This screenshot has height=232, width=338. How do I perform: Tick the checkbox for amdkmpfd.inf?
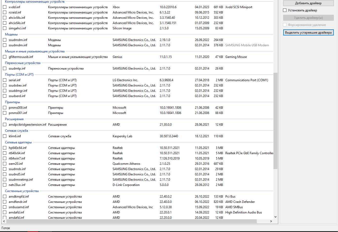point(4,197)
